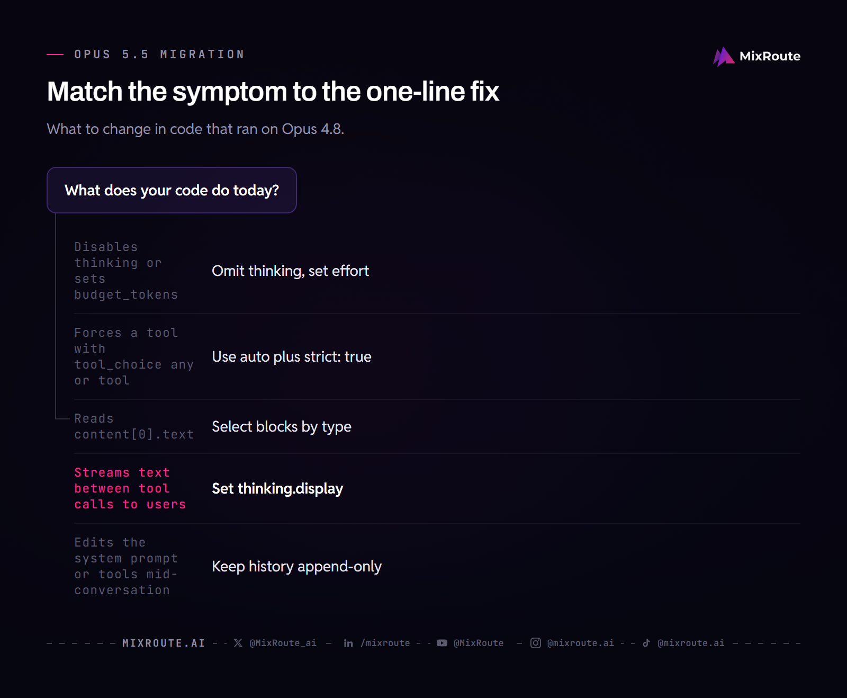Screen dimensions: 847x698
Task: Click the LinkedIn icon in footer
Action: (348, 643)
